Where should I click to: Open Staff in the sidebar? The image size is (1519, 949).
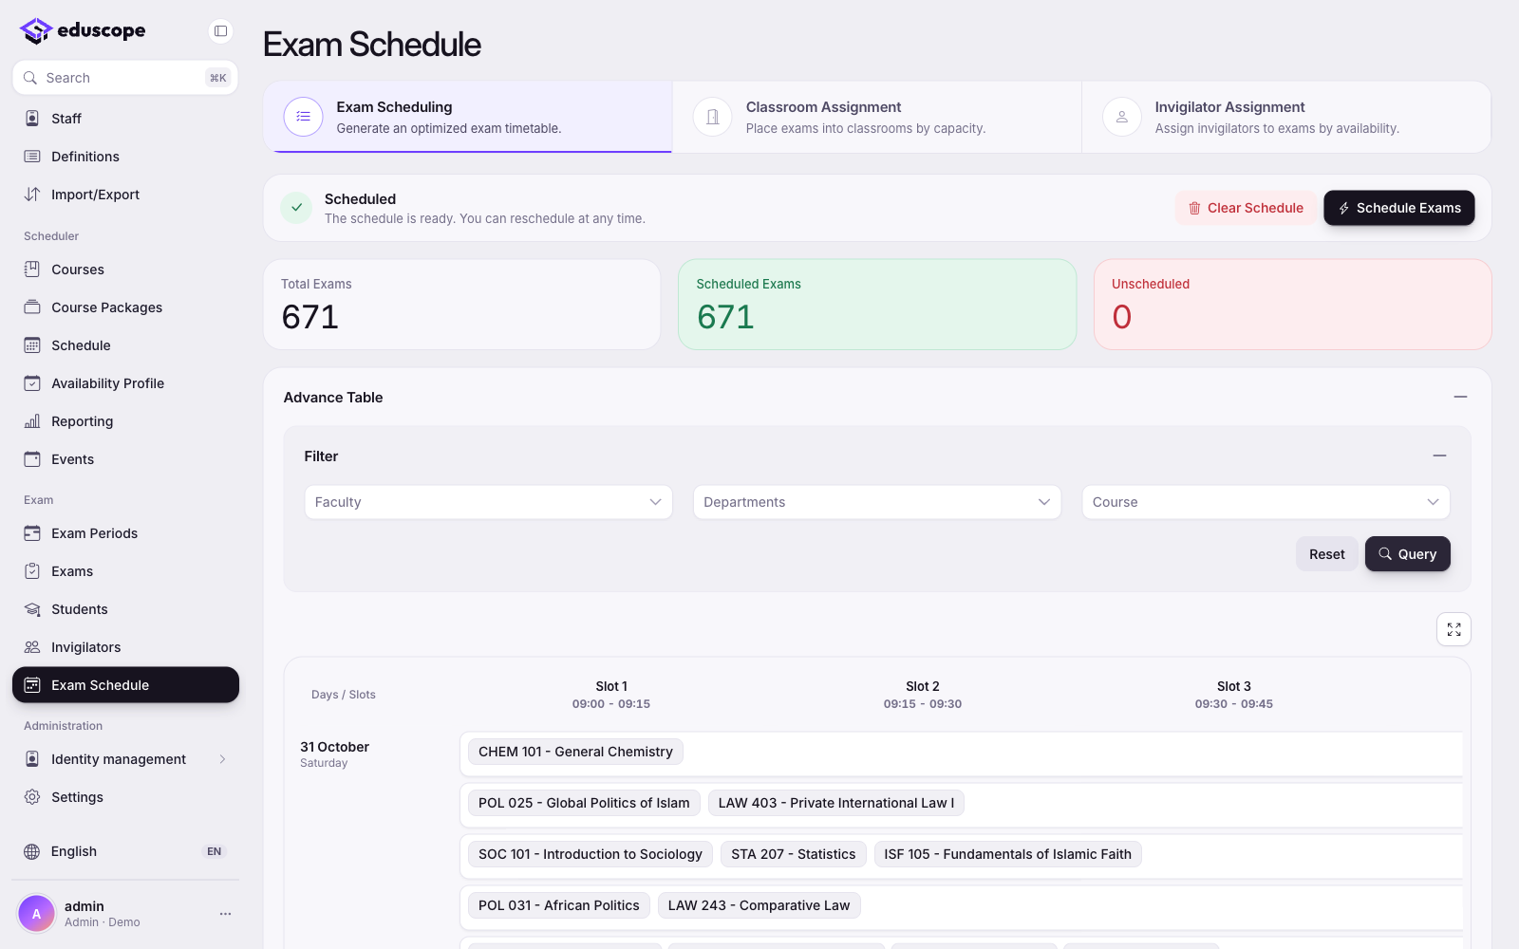coord(125,119)
